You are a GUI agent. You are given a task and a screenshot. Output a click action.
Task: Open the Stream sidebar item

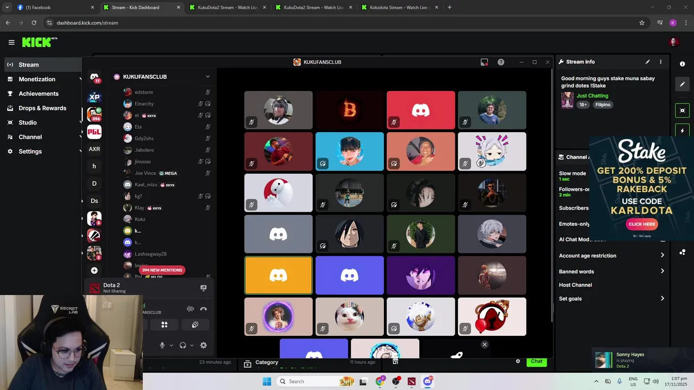pyautogui.click(x=43, y=64)
